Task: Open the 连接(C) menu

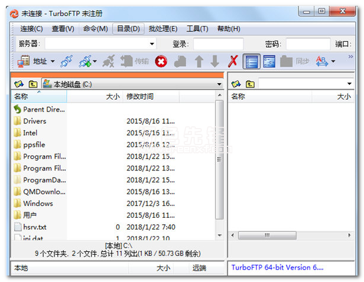Action: click(31, 29)
